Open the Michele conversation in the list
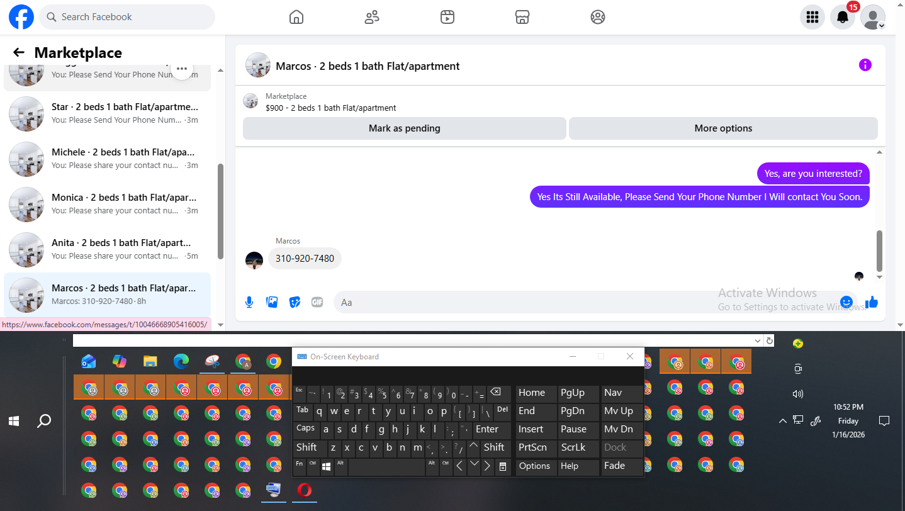 (x=108, y=159)
